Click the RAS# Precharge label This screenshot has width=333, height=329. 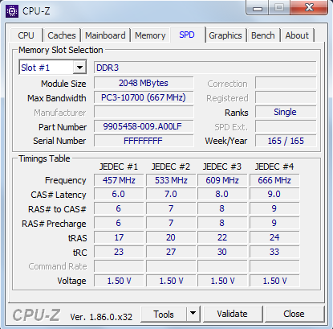click(54, 224)
